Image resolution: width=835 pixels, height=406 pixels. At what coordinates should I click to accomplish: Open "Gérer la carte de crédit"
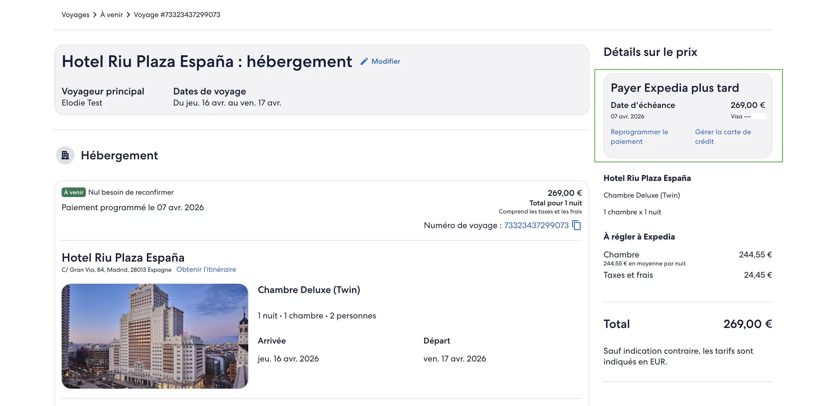point(723,136)
